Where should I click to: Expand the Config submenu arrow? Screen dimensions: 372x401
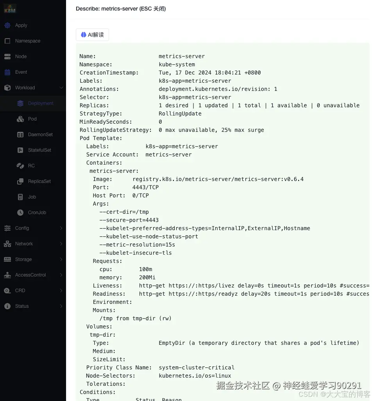(x=61, y=228)
